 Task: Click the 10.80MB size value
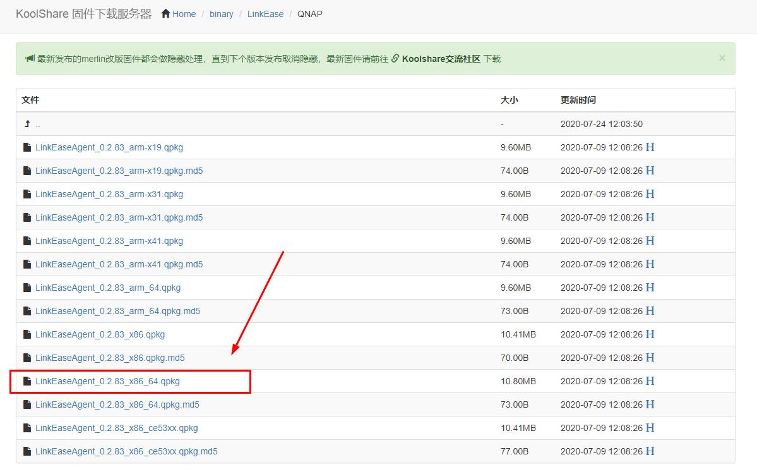pos(518,381)
